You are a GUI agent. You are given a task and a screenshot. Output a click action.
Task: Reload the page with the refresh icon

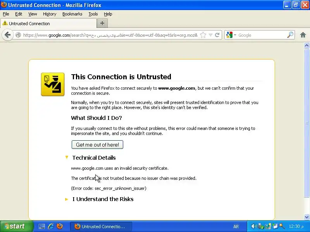pos(217,35)
